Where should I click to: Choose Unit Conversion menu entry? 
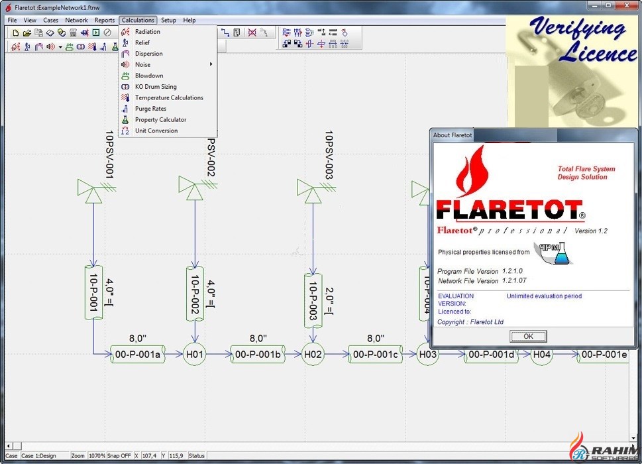(x=168, y=131)
